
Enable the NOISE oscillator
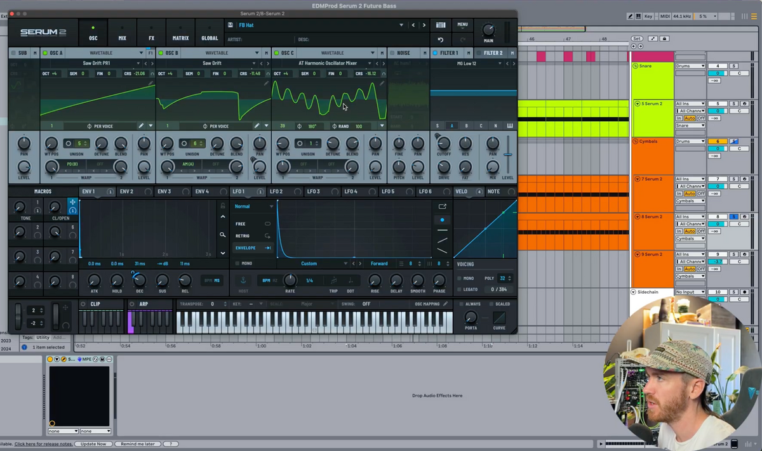tap(392, 53)
